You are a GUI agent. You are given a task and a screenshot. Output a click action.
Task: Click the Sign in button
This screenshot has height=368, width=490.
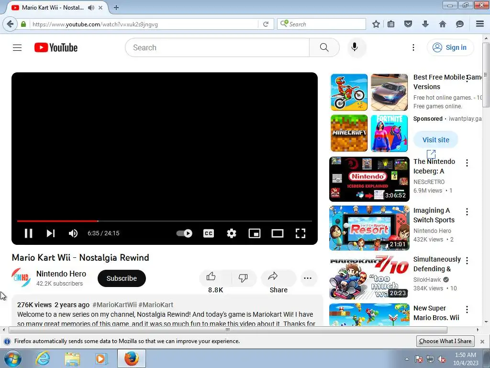click(x=450, y=47)
